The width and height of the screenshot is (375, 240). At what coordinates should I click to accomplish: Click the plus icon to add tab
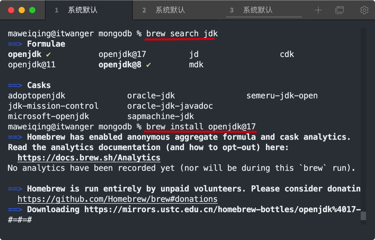pyautogui.click(x=318, y=10)
